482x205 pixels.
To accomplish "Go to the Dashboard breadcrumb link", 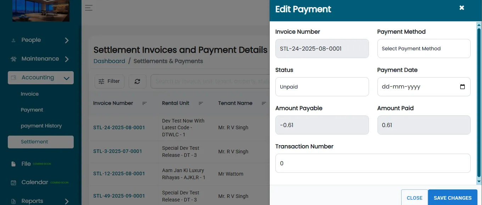I will 109,61.
